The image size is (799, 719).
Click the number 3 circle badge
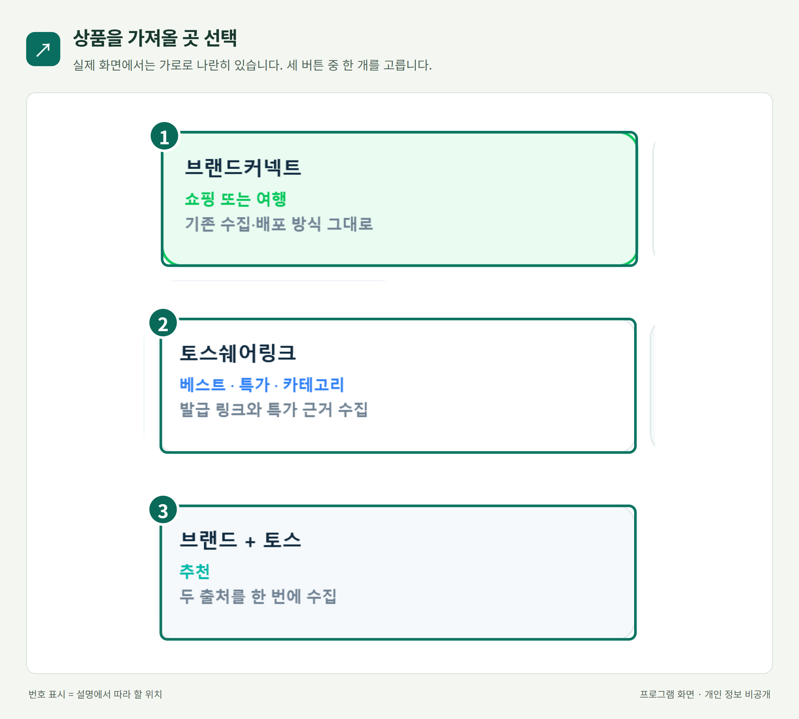[x=163, y=510]
